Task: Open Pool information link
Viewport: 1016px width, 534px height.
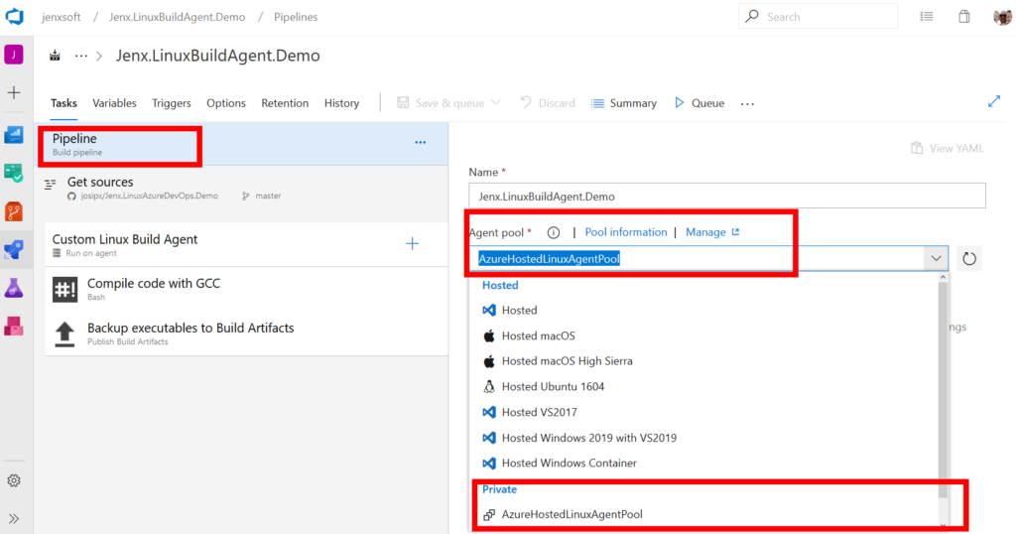Action: tap(625, 232)
